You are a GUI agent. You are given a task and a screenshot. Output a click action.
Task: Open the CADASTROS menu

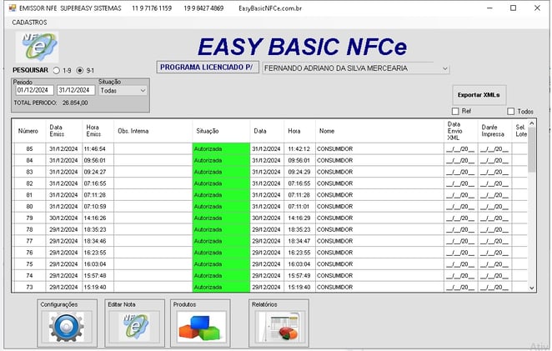coord(29,23)
